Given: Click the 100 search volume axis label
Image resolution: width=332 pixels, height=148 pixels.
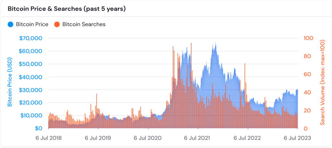Looking at the screenshot, I should click(308, 38).
